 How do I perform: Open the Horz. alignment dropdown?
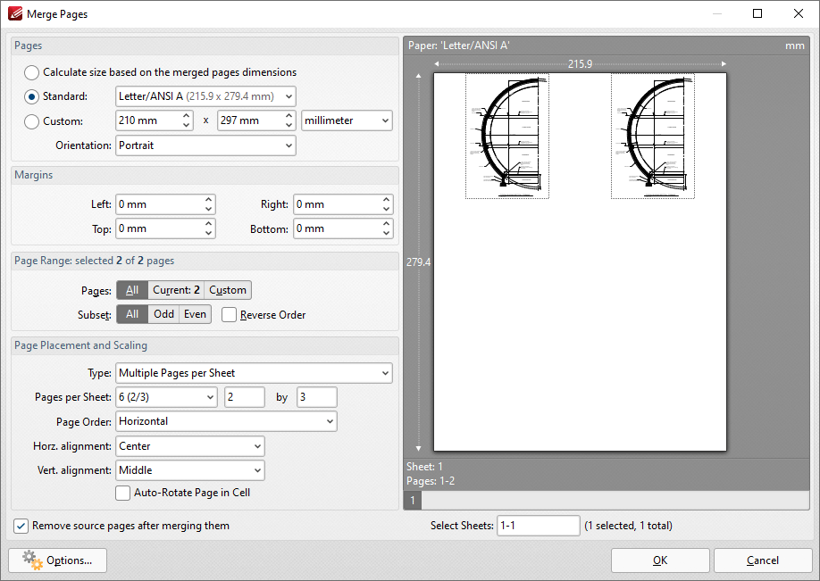pyautogui.click(x=190, y=446)
